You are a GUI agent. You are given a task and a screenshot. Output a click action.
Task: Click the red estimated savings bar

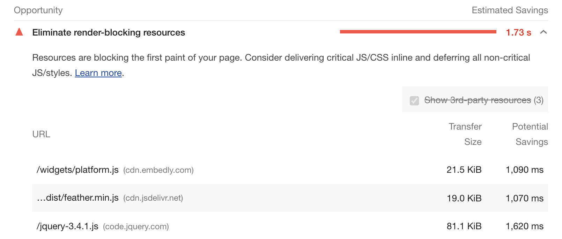point(418,32)
